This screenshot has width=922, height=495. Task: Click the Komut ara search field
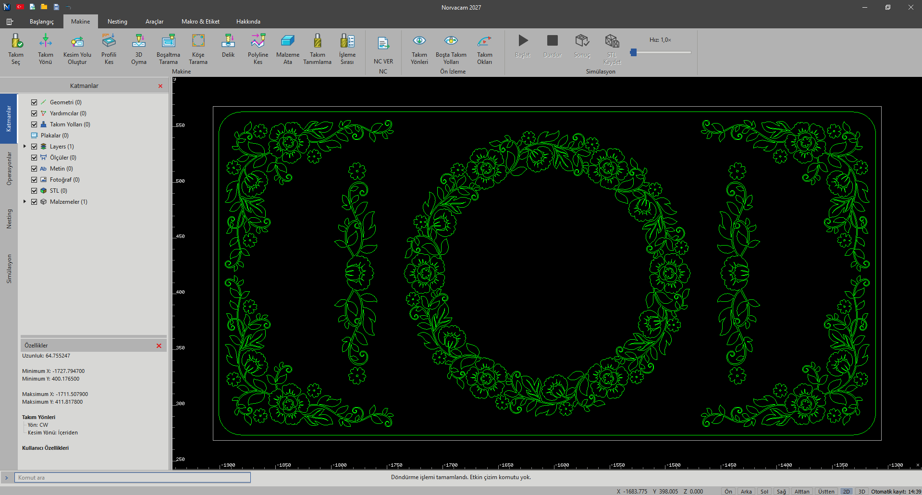pos(133,478)
